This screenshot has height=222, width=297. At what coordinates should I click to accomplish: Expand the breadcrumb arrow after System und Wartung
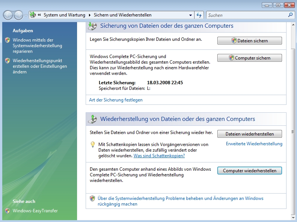[x=90, y=15]
